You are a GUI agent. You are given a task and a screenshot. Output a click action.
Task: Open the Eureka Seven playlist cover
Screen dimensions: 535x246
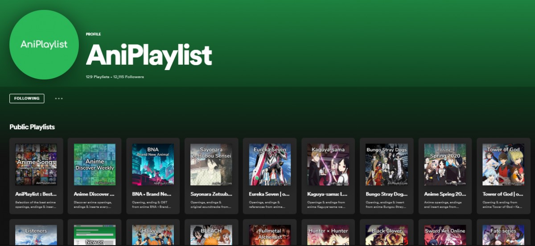270,164
